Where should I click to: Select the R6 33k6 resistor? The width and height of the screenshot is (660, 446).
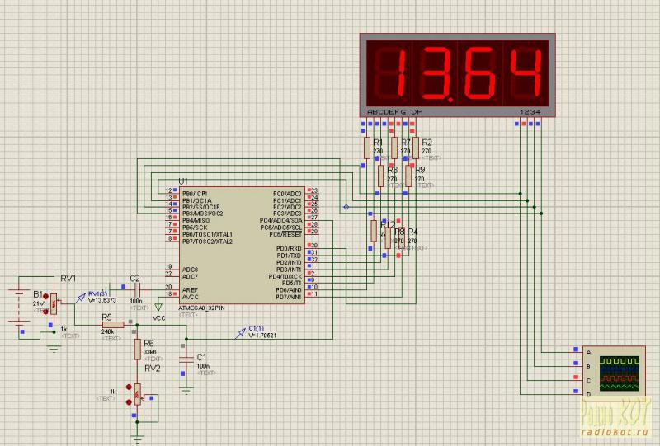(137, 350)
